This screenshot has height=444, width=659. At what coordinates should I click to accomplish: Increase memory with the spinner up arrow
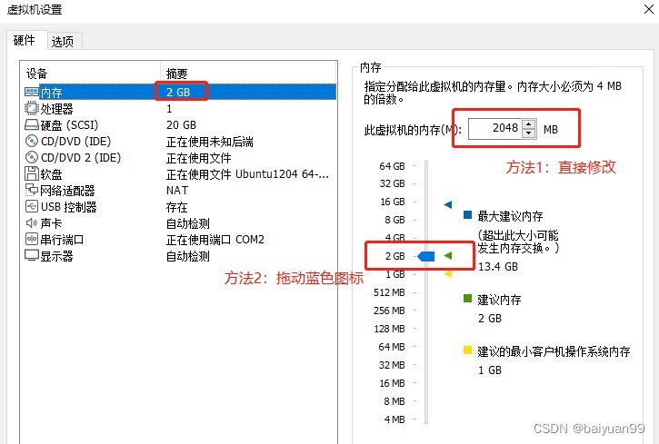pos(529,123)
